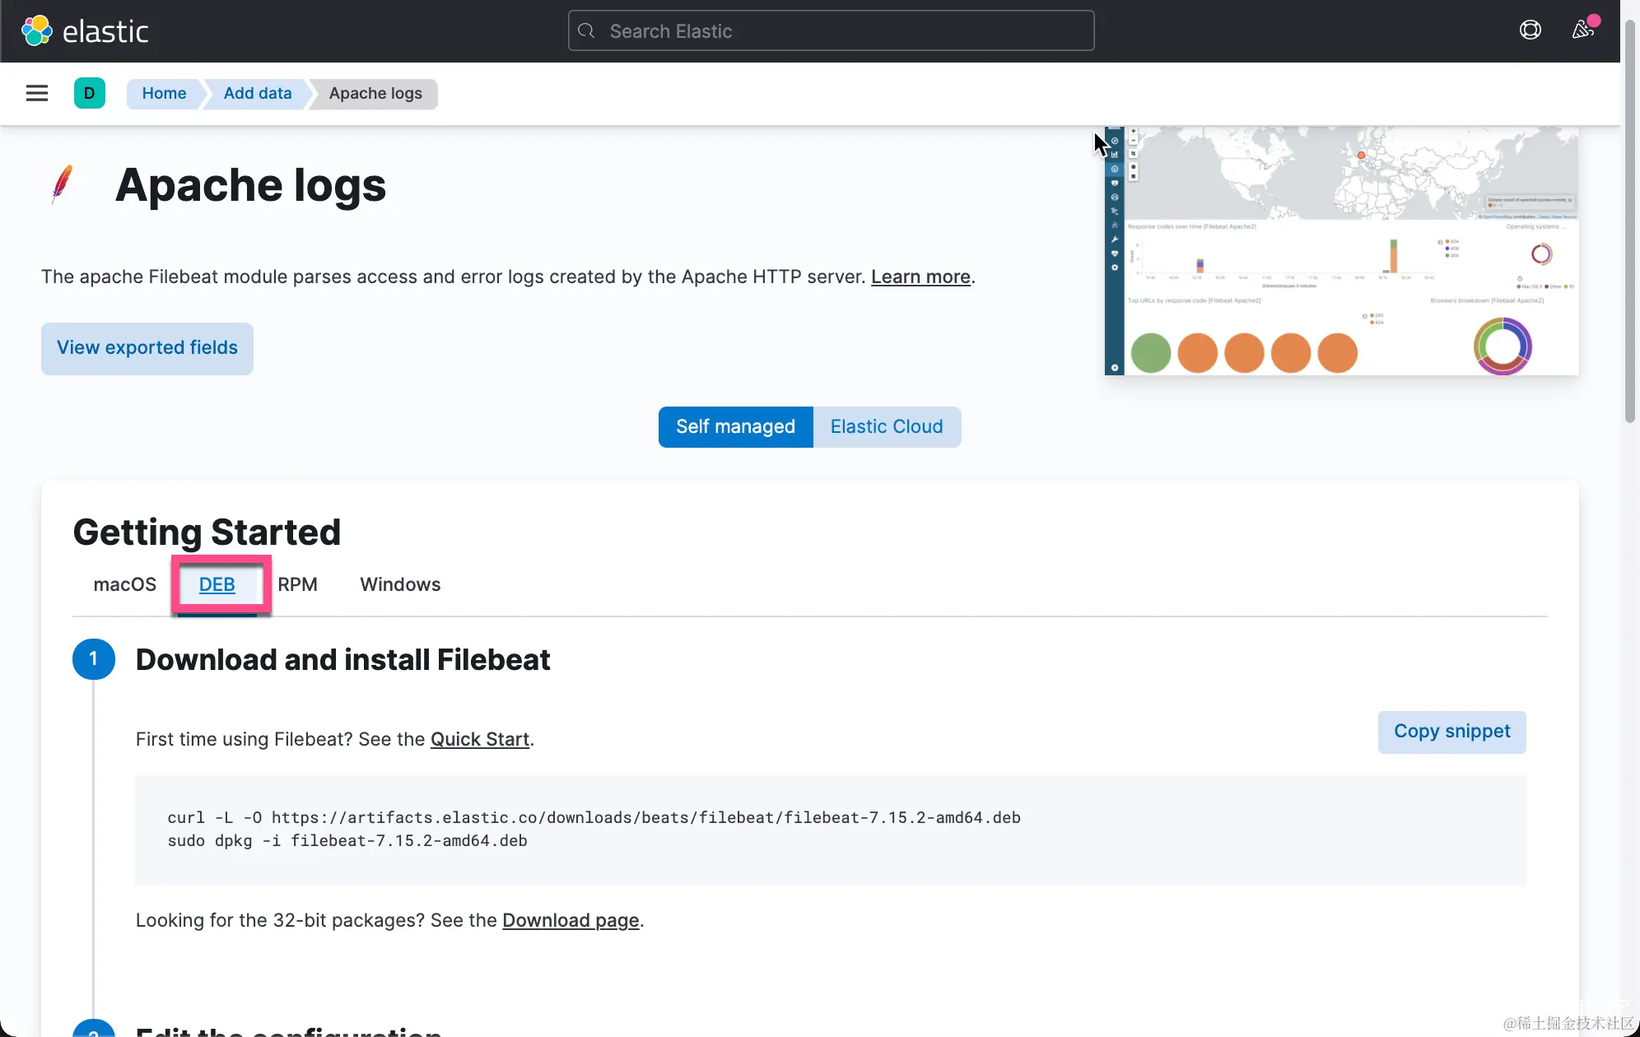The width and height of the screenshot is (1640, 1037).
Task: Go to Home breadcrumb
Action: 164,93
